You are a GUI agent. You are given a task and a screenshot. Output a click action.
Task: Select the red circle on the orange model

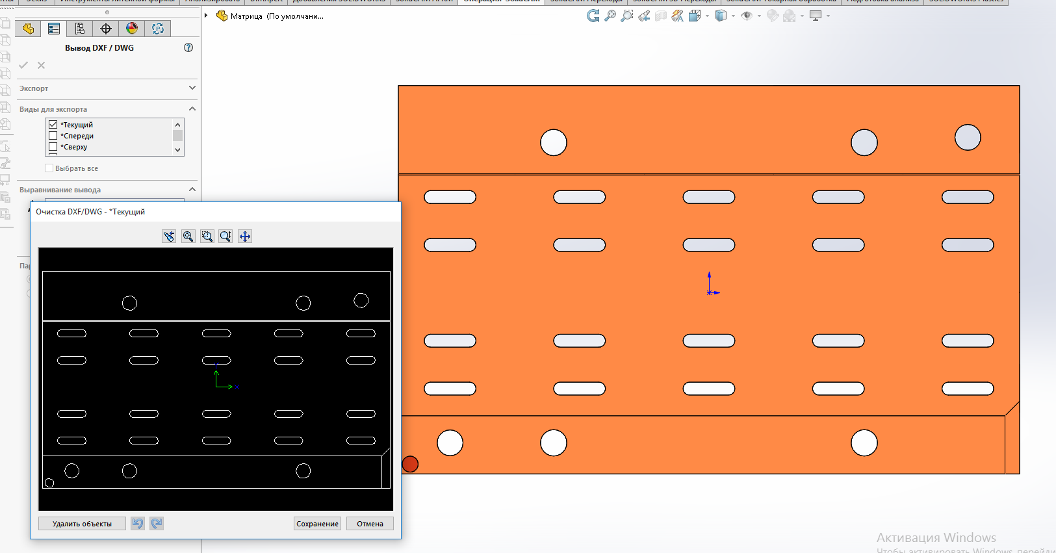(x=410, y=464)
